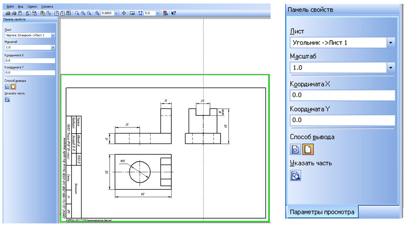The height and width of the screenshot is (226, 407).
Task: Click the circle in the drawing preview
Action: [x=140, y=172]
